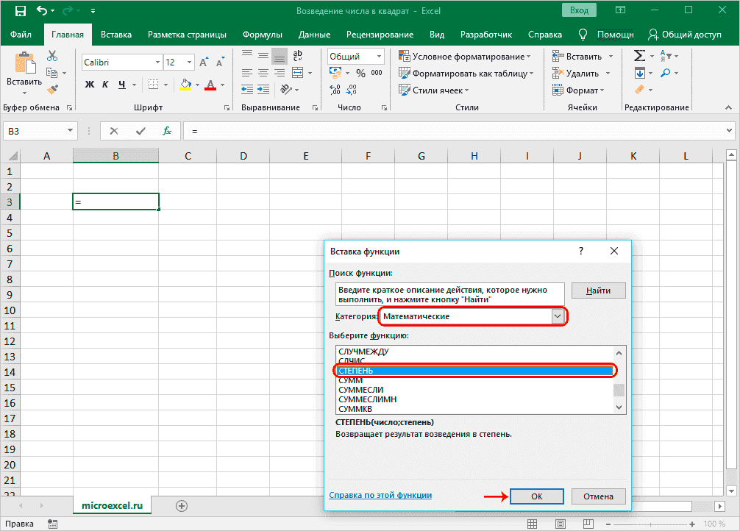Image resolution: width=740 pixels, height=531 pixels.
Task: Click the Save icon in title bar
Action: tap(20, 12)
